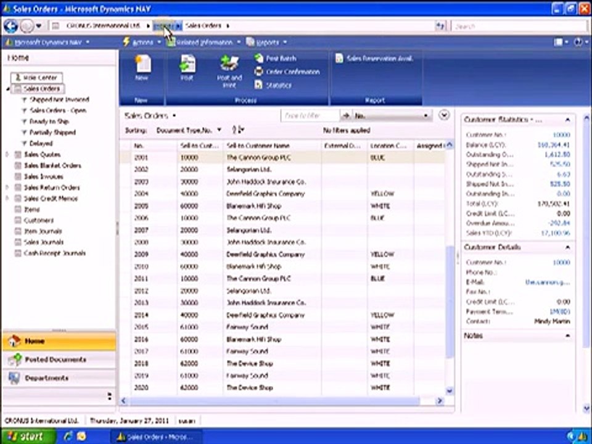592x444 pixels.
Task: Open the Reports menu
Action: (x=266, y=42)
